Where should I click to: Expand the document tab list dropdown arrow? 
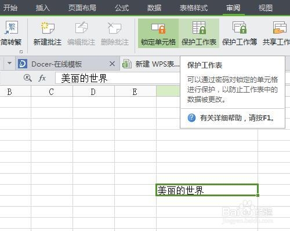tap(9, 63)
